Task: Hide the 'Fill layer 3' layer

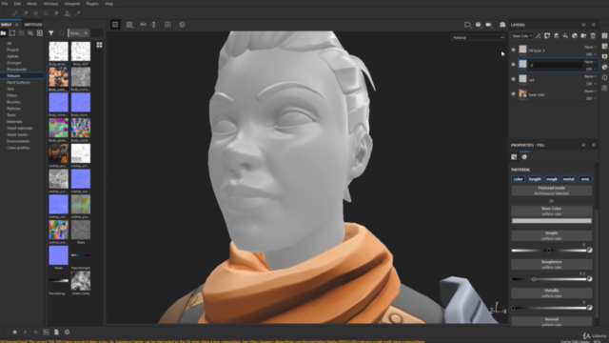Action: [513, 50]
